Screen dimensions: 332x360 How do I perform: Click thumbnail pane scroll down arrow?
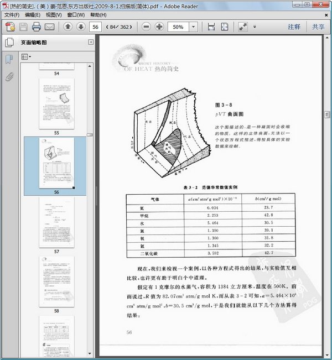(90, 354)
